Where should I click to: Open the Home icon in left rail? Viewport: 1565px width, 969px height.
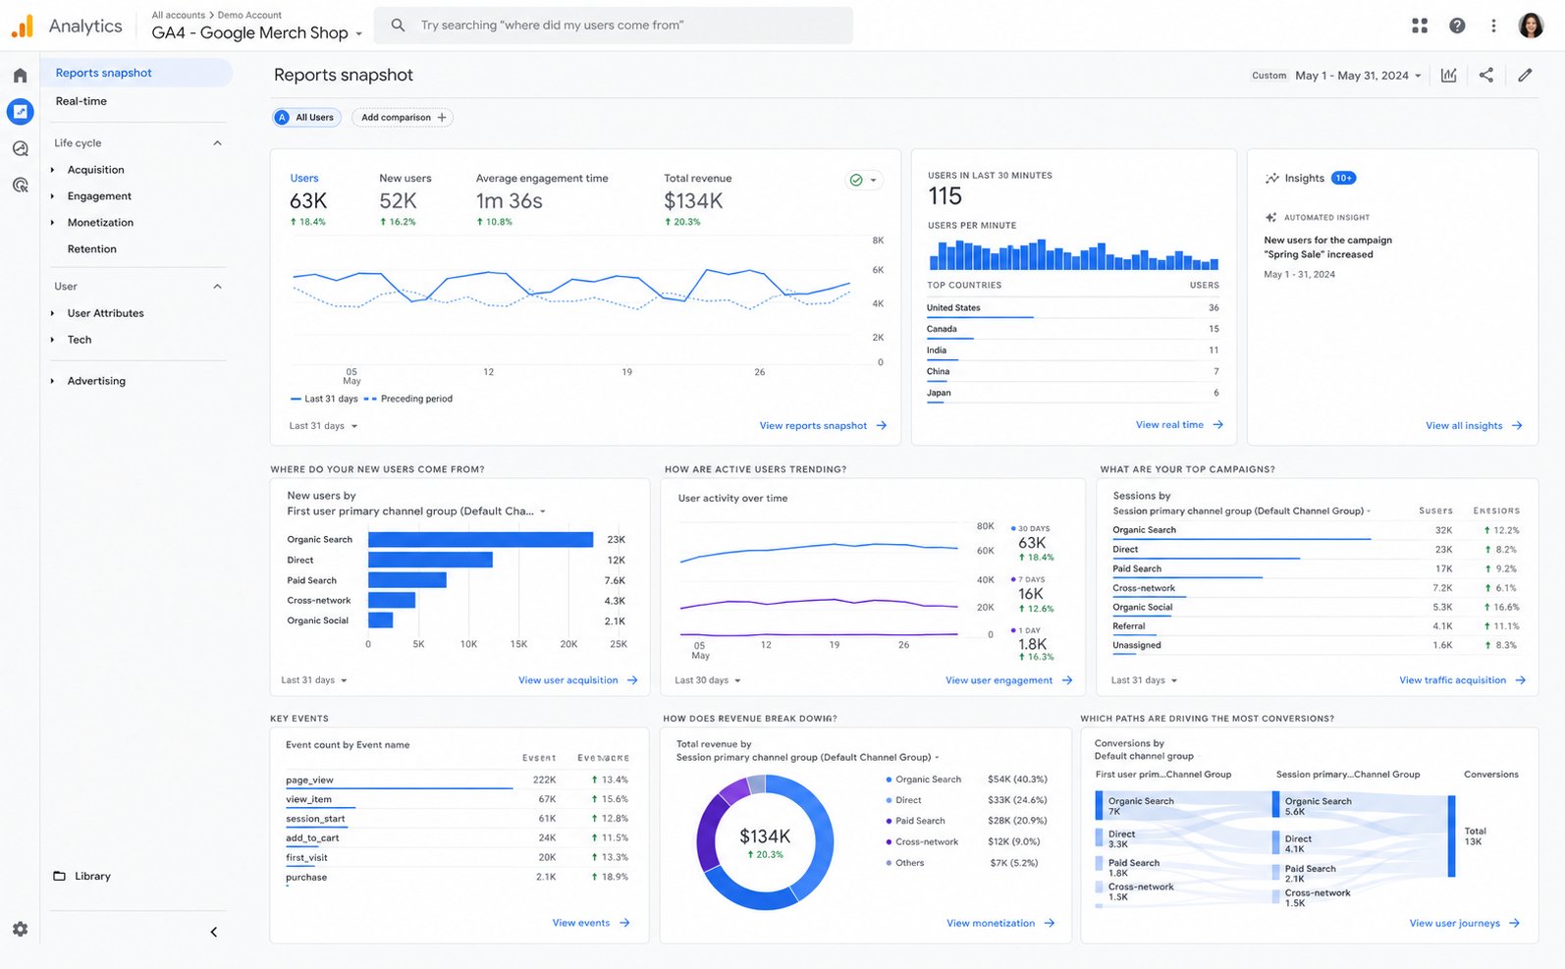(20, 76)
